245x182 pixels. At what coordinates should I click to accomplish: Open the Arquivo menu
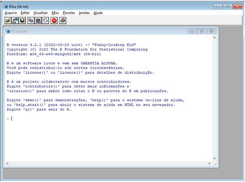pyautogui.click(x=11, y=13)
